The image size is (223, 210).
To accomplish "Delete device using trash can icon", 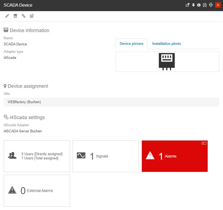I will point(15,16).
